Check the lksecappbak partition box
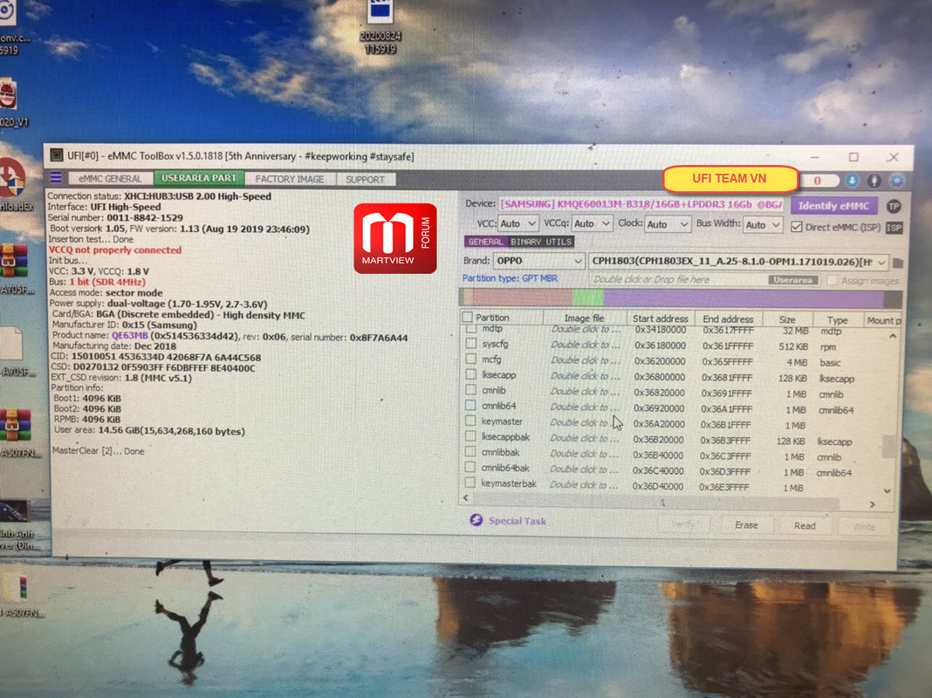The image size is (932, 698). pyautogui.click(x=470, y=436)
